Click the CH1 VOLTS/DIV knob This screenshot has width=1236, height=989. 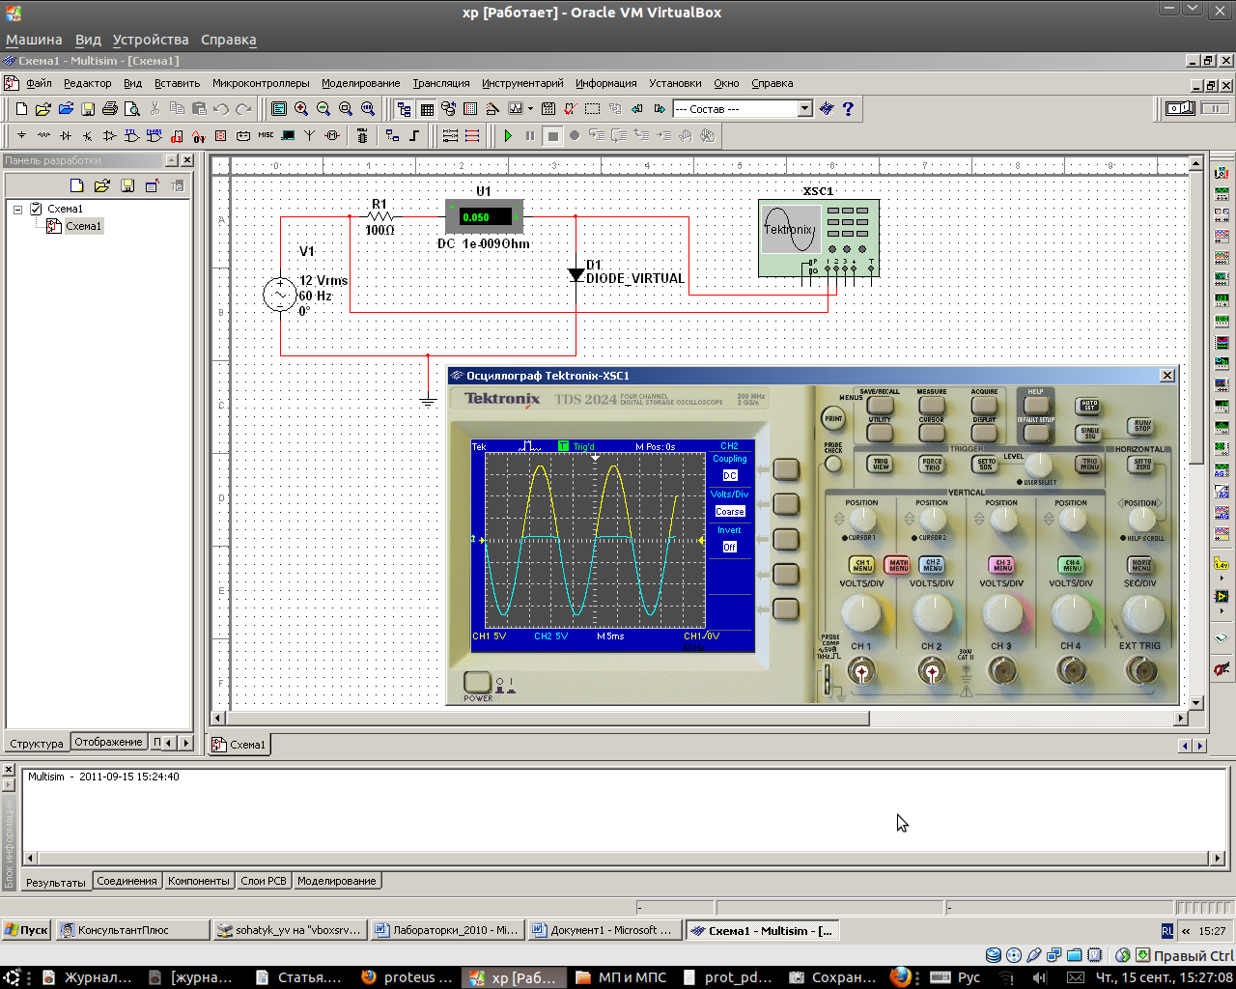[x=861, y=612]
